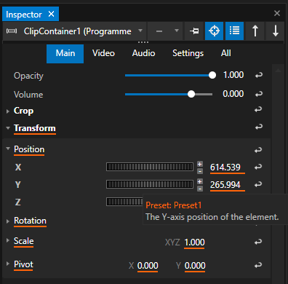Reset Transform with its return arrow

point(259,127)
